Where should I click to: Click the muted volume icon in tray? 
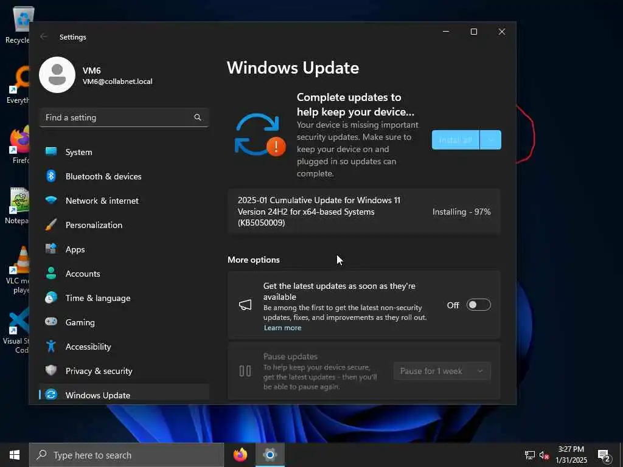(544, 455)
